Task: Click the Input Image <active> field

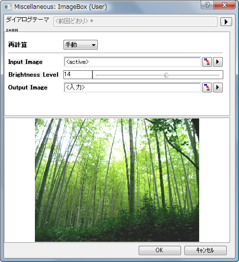Action: (x=132, y=62)
